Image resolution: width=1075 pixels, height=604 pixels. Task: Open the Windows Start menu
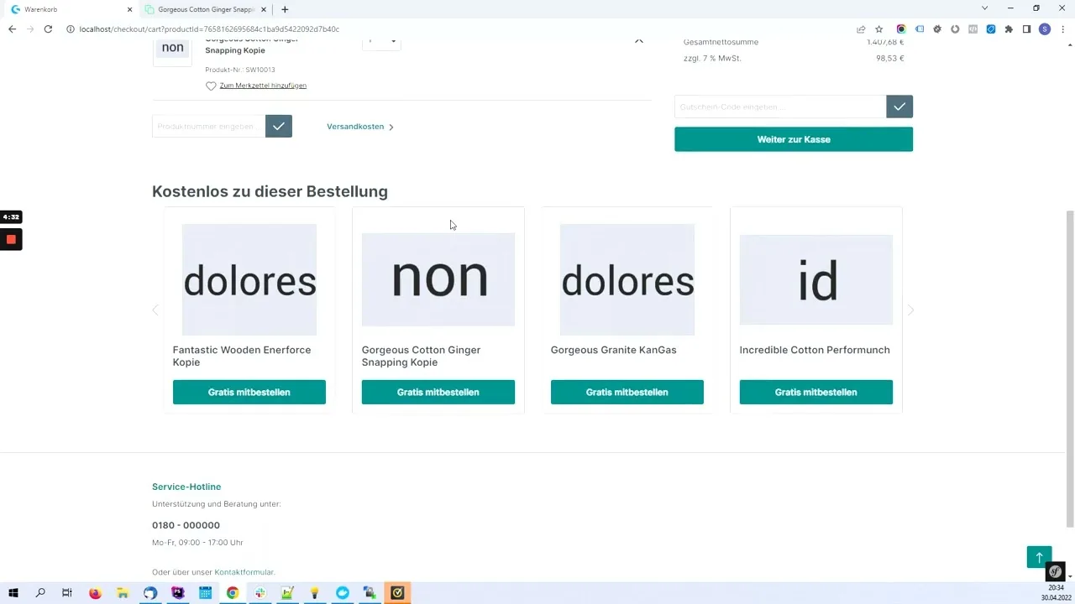coord(13,593)
